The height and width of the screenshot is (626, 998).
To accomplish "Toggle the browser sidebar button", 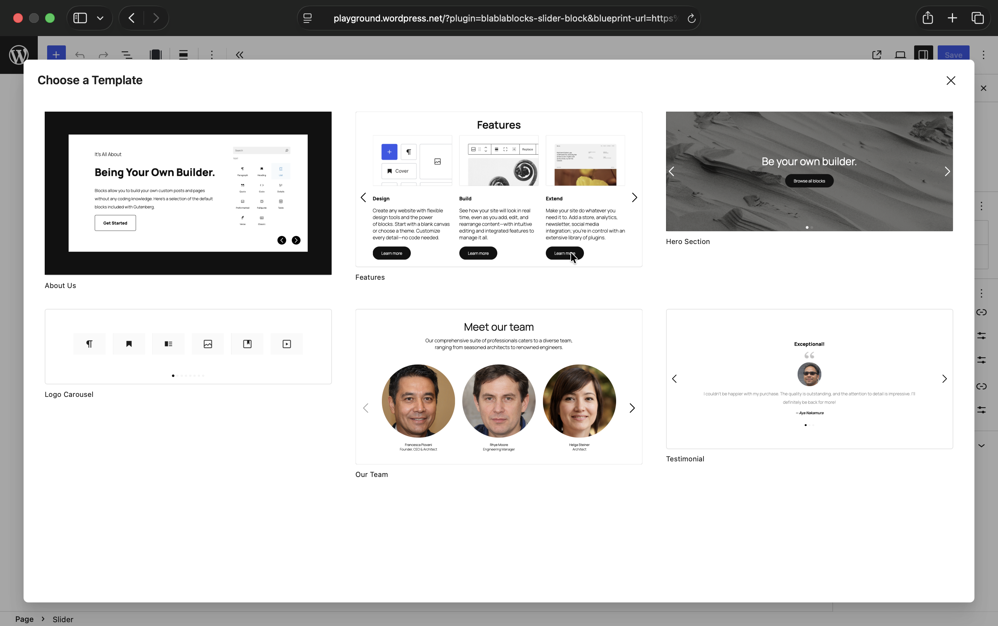I will point(80,18).
